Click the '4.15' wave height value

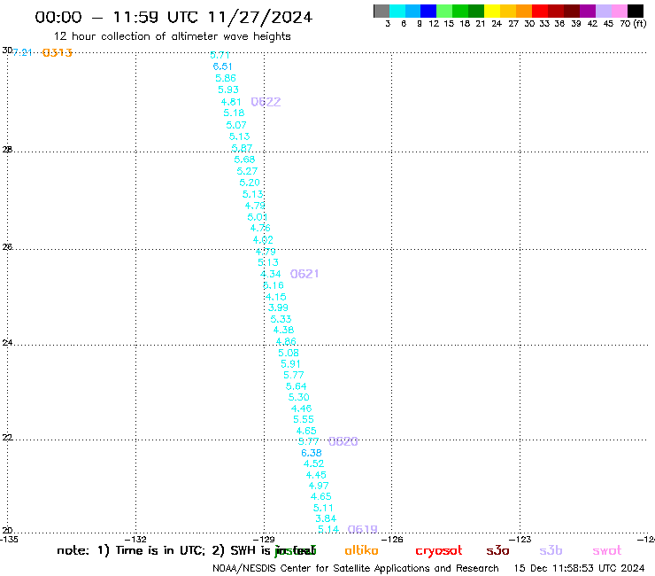(275, 297)
